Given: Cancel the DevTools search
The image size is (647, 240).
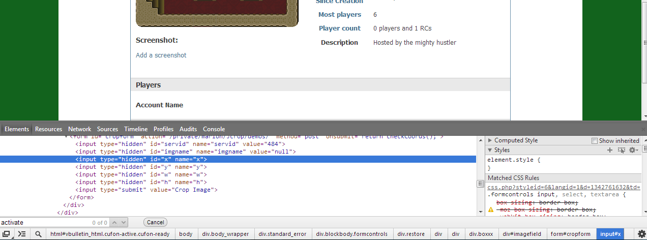Looking at the screenshot, I should point(155,222).
